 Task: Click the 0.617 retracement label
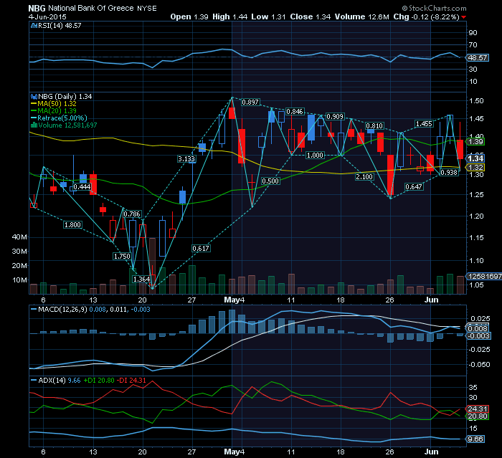tap(201, 249)
